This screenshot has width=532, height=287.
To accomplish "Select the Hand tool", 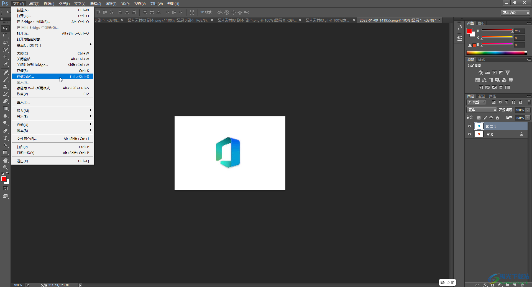I will pos(5,160).
